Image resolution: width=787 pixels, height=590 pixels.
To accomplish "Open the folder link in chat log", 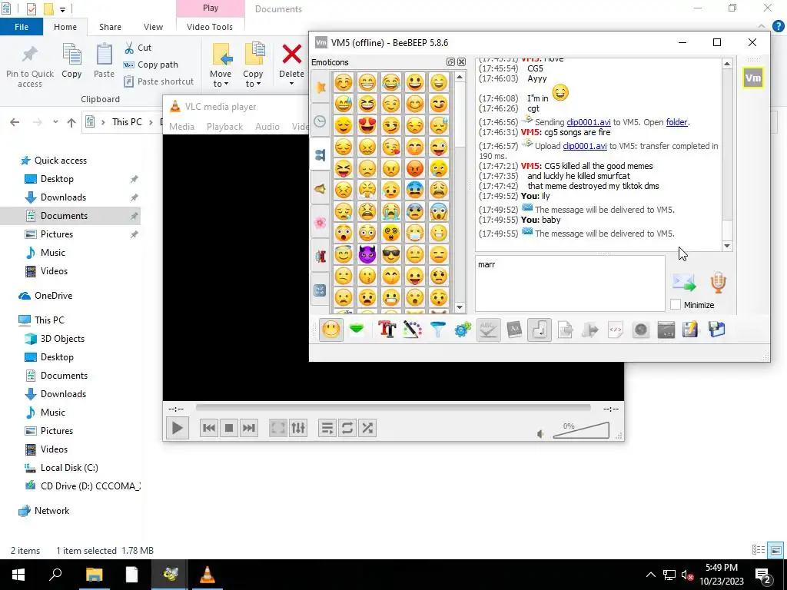I will tap(676, 122).
